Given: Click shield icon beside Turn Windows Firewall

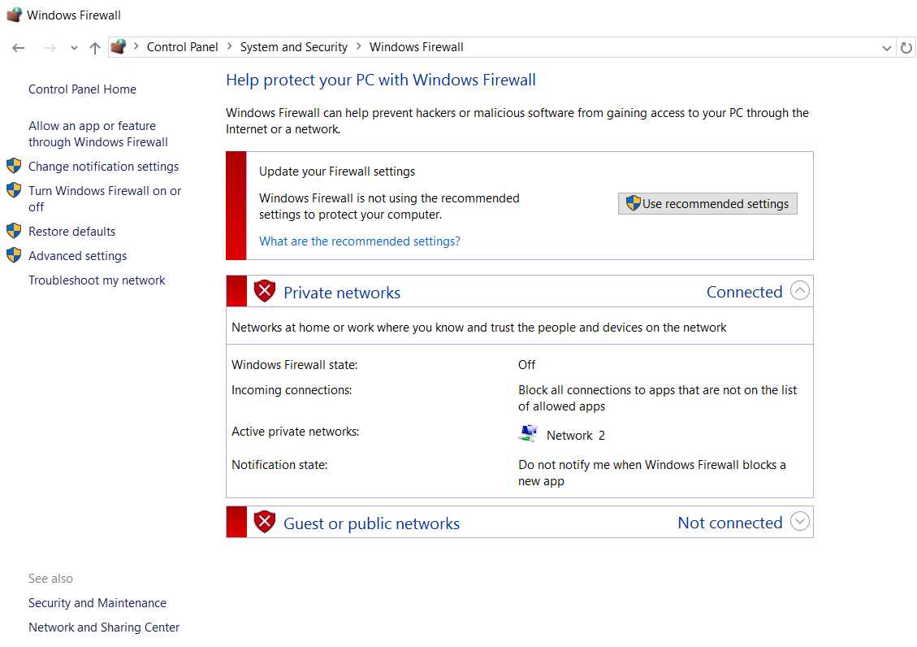Looking at the screenshot, I should [14, 190].
